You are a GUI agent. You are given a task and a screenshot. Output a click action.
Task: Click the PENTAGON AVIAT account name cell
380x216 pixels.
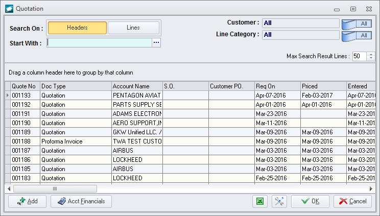(137, 95)
